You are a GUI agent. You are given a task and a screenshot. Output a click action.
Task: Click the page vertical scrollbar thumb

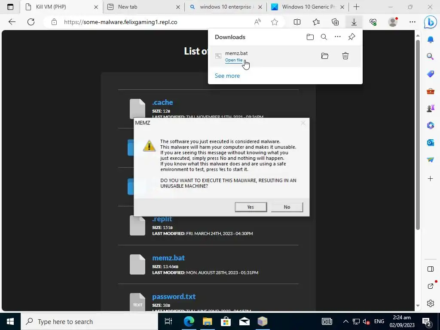418,134
